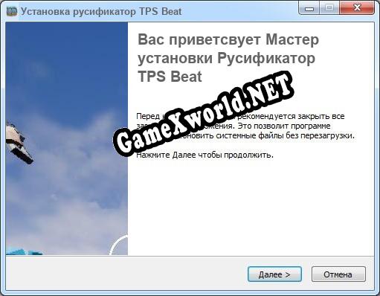Click the heading line 'установки Русификатор'

click(x=227, y=59)
